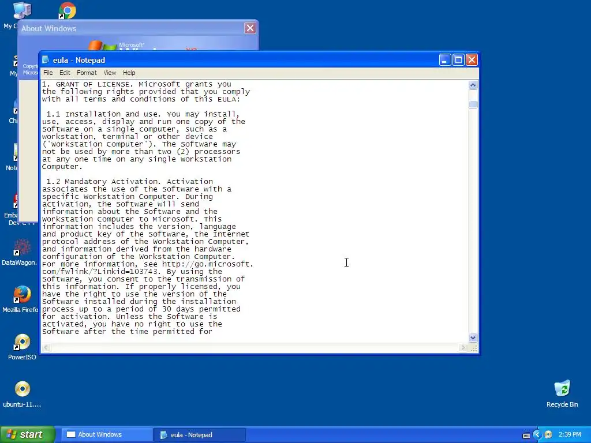Click the 'than two (2) processors' line
Image resolution: width=591 pixels, height=443 pixels.
coord(141,152)
